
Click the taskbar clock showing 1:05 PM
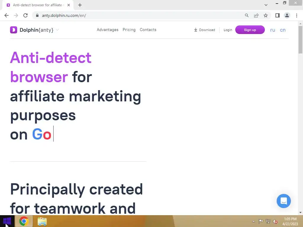point(290,221)
